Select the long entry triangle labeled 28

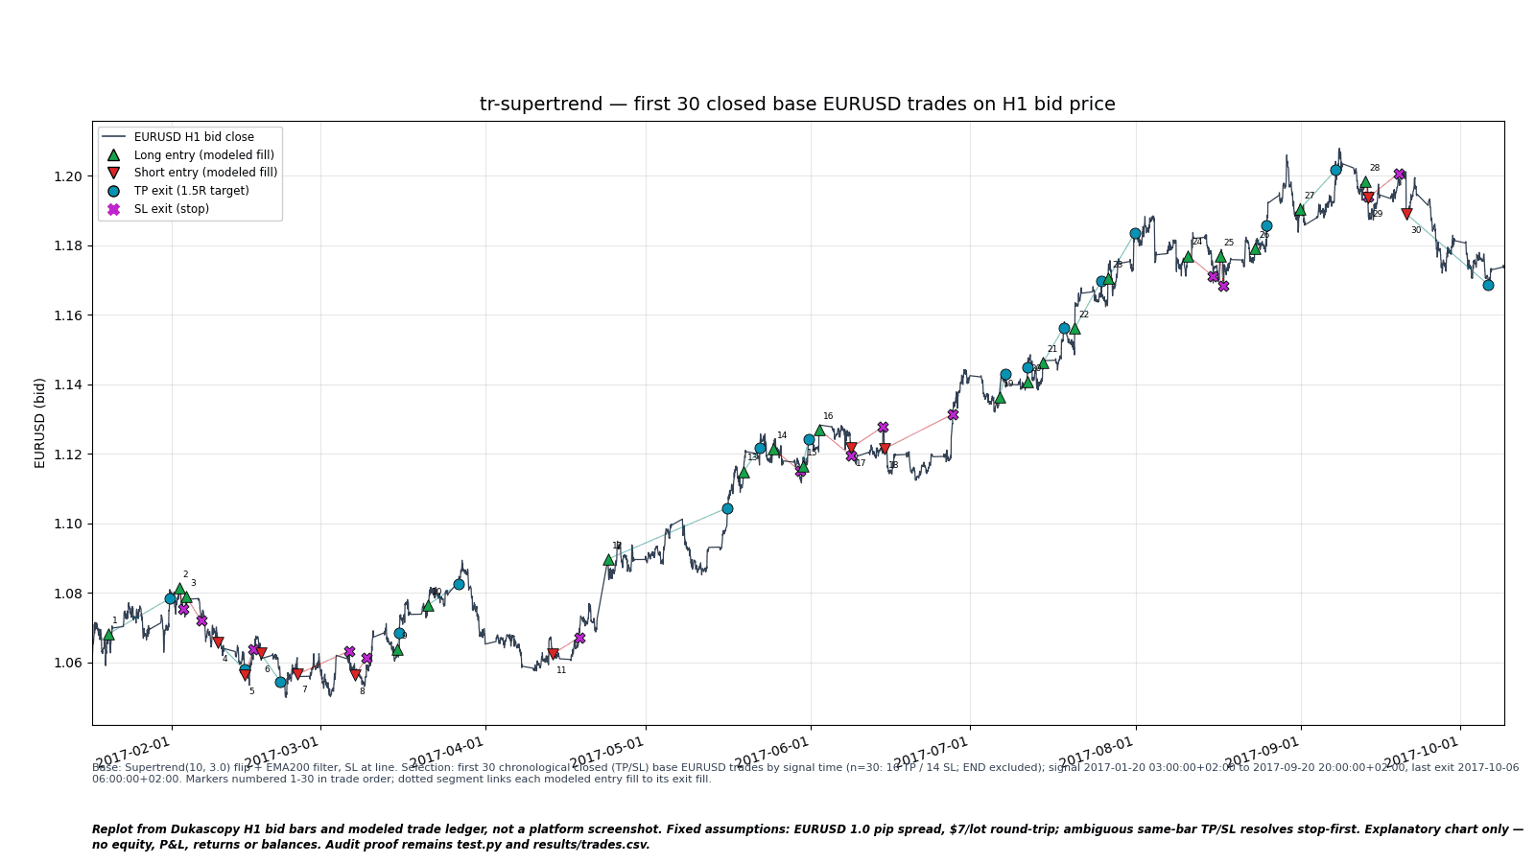pos(1365,181)
